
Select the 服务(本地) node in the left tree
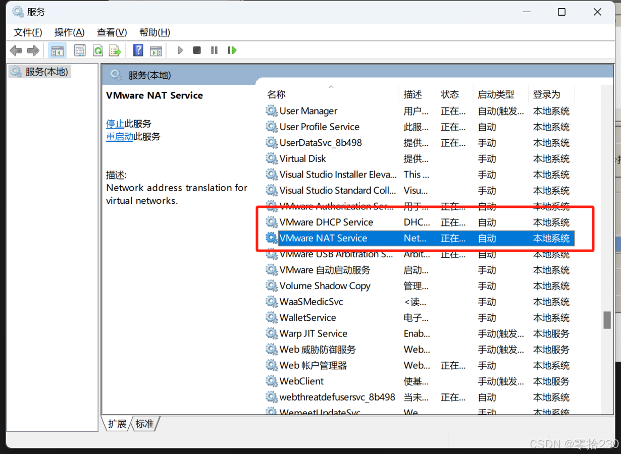click(x=39, y=71)
